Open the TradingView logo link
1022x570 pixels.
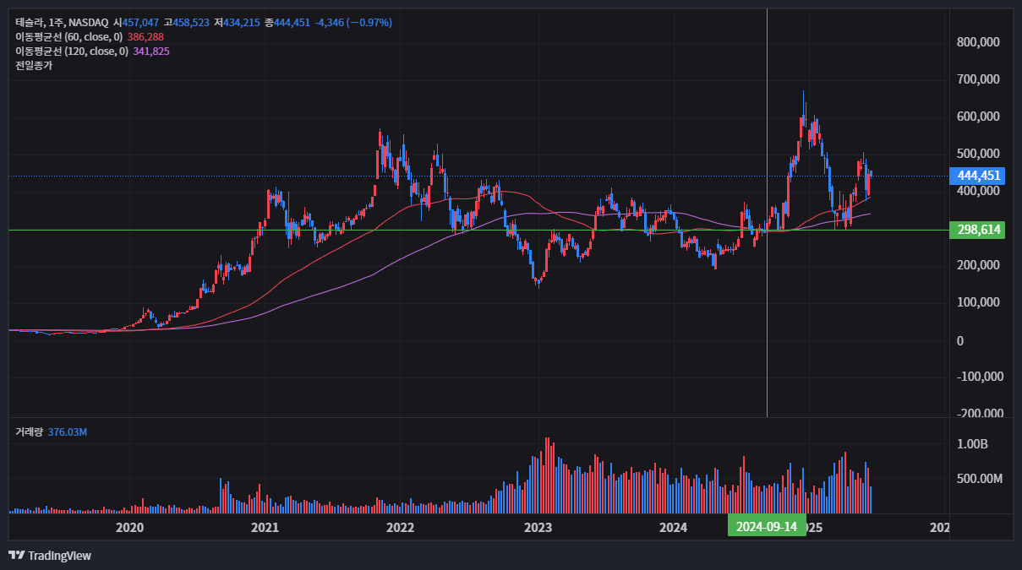[50, 556]
